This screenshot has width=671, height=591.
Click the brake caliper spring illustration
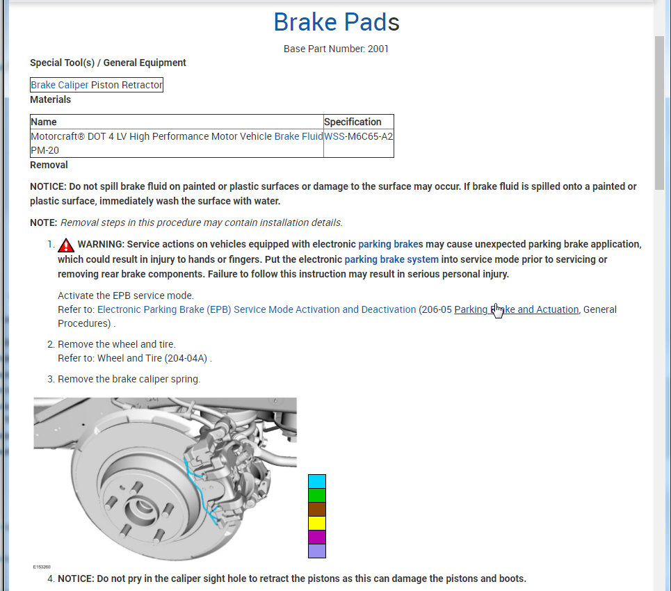tap(165, 479)
